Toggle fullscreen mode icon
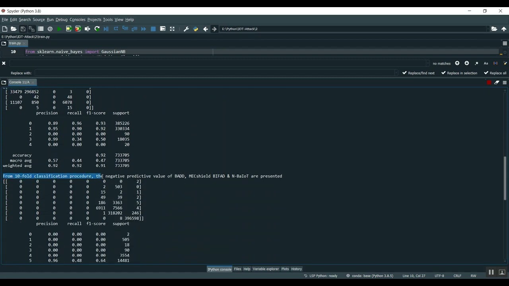Screen dimensions: 509x286 click(172, 29)
